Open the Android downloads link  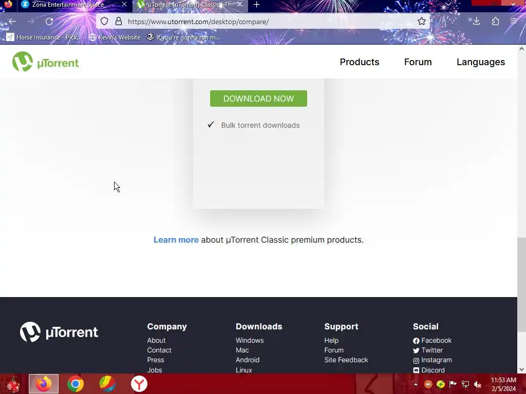[x=248, y=360]
